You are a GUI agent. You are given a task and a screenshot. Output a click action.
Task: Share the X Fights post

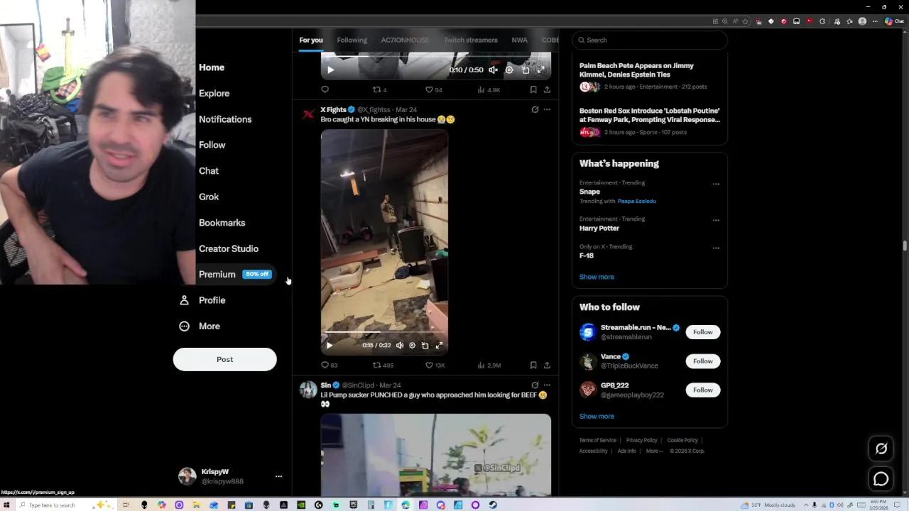coord(547,366)
